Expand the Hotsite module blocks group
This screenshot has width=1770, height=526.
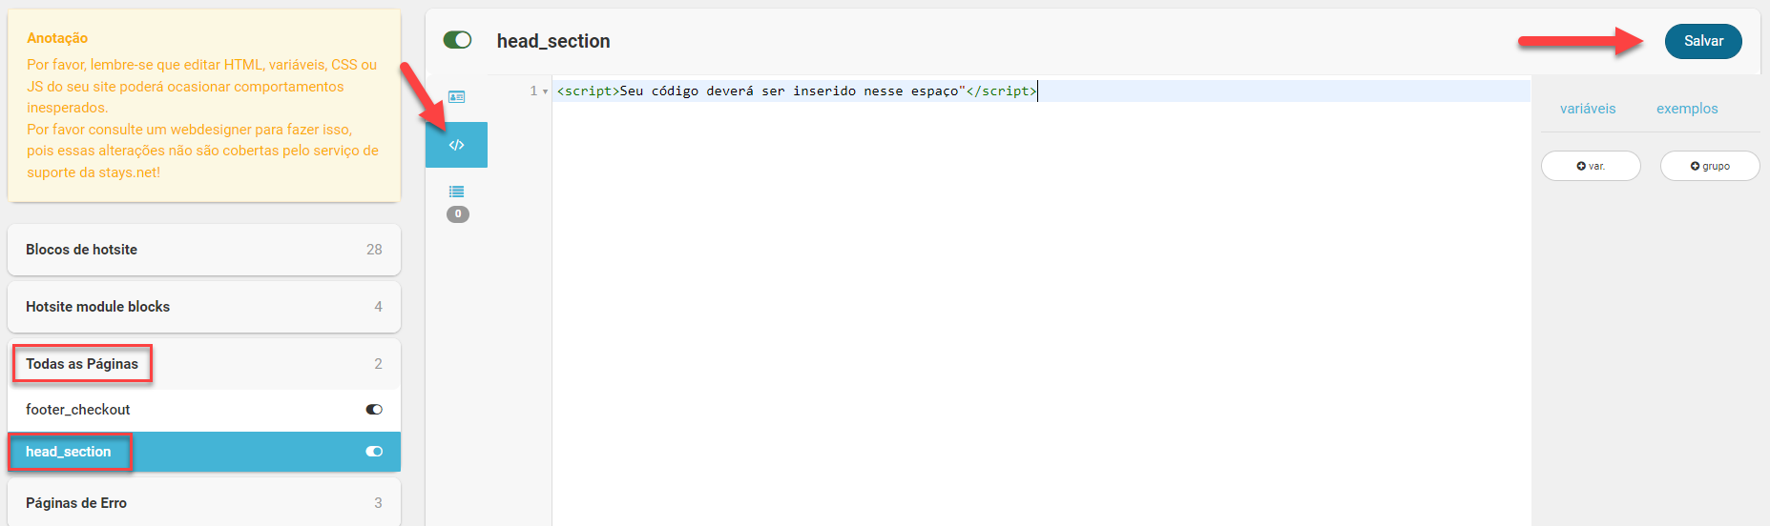(x=204, y=307)
